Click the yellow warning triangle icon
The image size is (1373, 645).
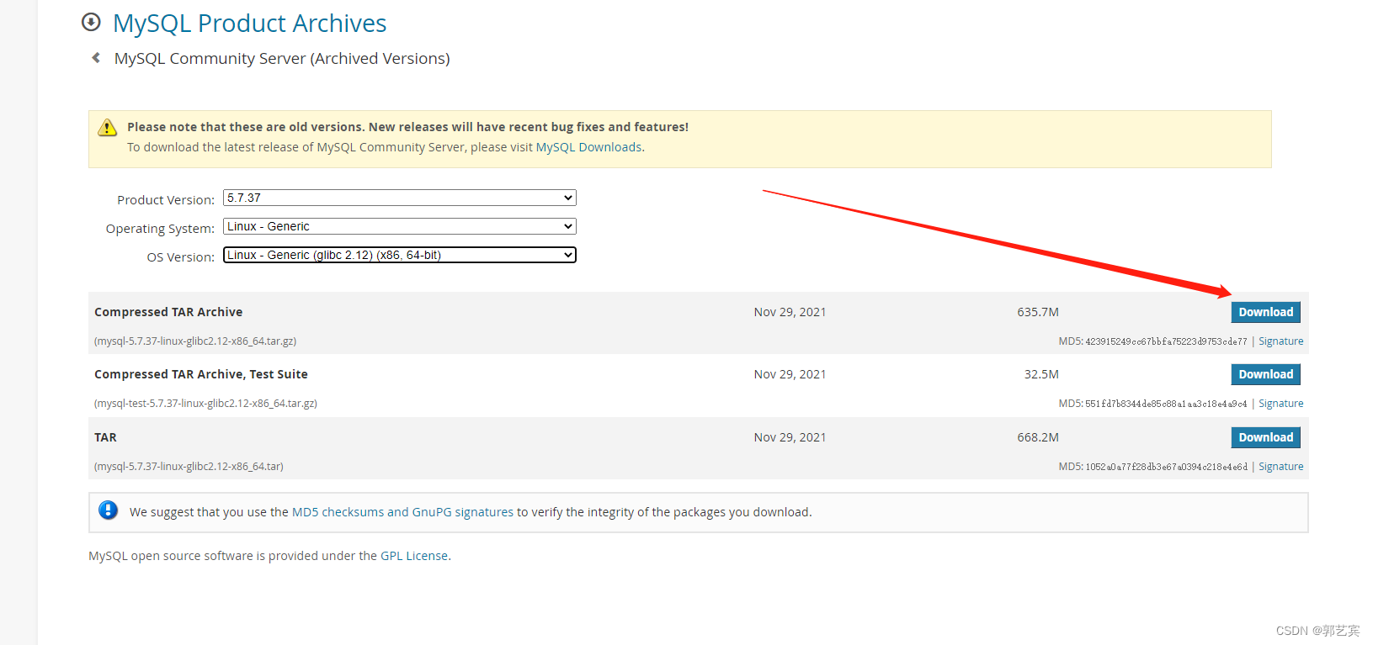[108, 128]
